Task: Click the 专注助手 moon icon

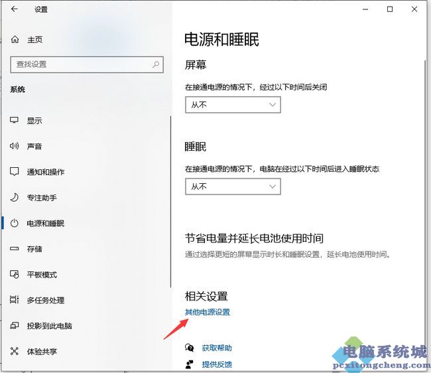Action: [15, 197]
